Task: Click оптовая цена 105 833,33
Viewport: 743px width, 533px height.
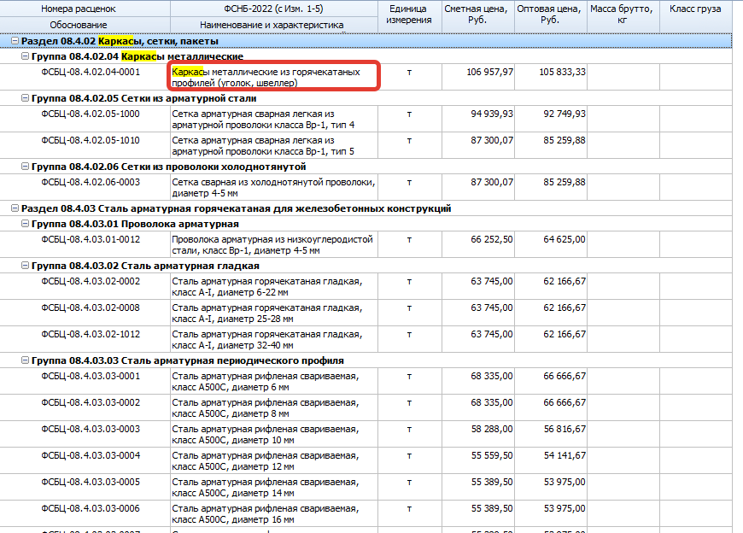Action: pyautogui.click(x=562, y=72)
